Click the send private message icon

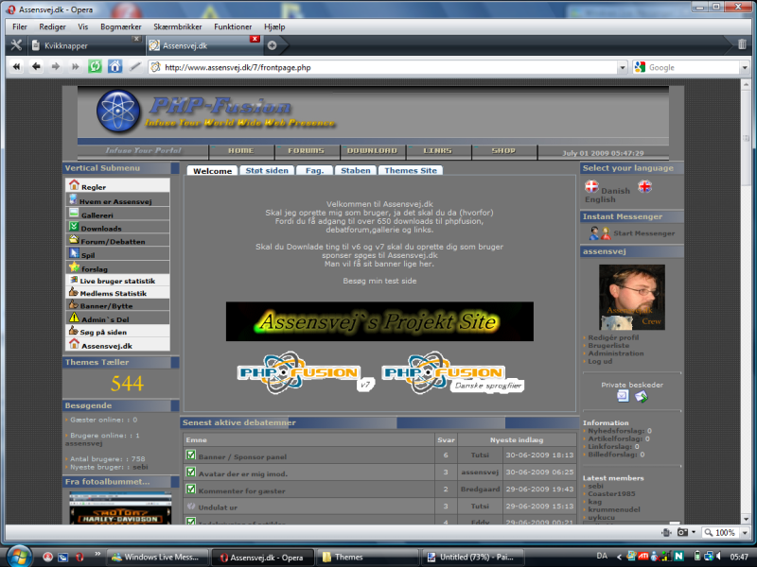[x=642, y=396]
